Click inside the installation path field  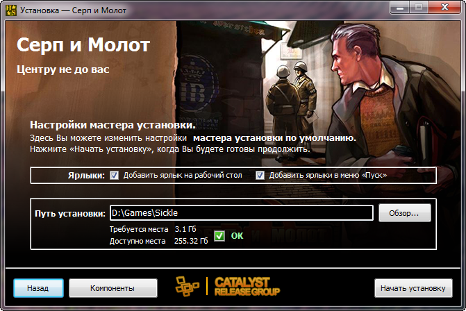coord(241,213)
